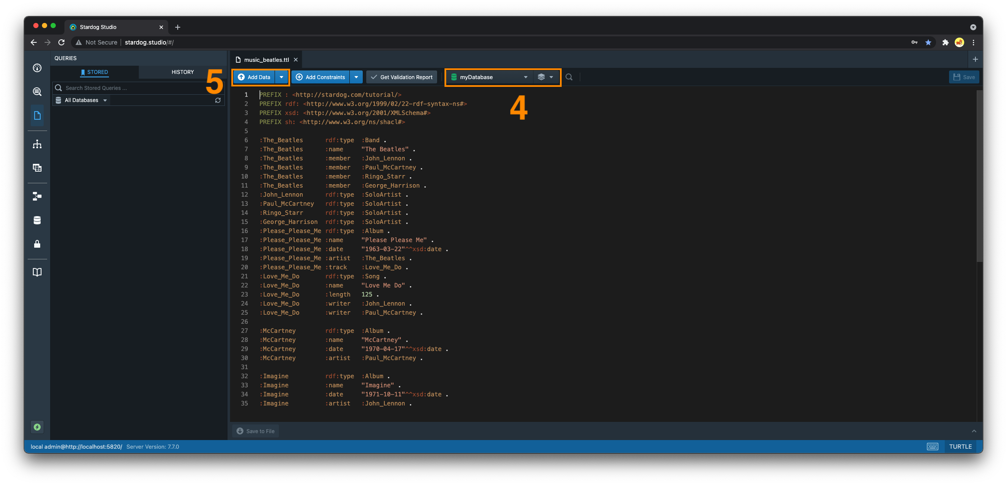Refresh the stored queries list
Viewport: 1007px width, 485px height.
218,100
